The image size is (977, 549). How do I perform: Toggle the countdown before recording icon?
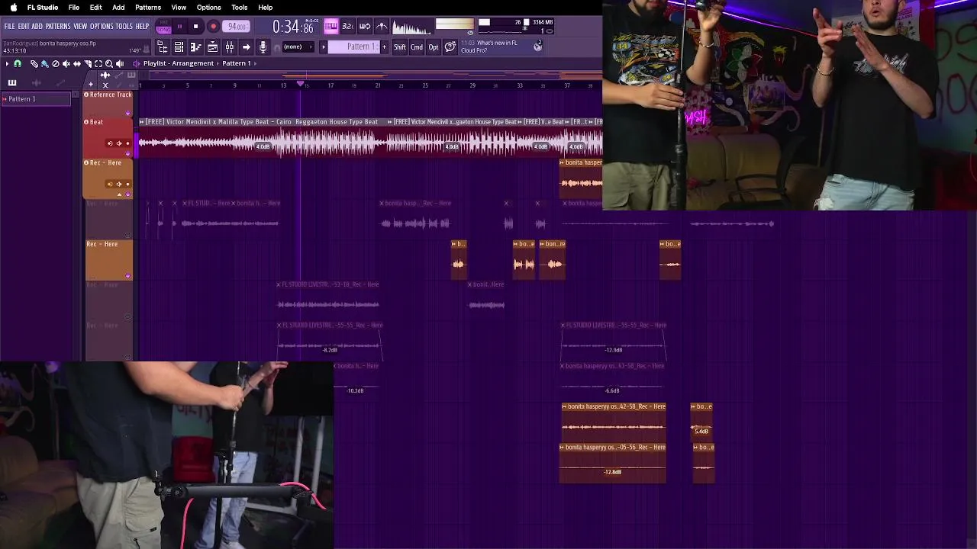[x=347, y=27]
